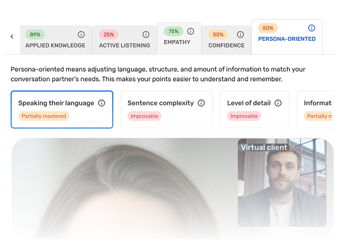The width and height of the screenshot is (346, 250).
Task: Show info for Sentence complexity
Action: pyautogui.click(x=201, y=103)
